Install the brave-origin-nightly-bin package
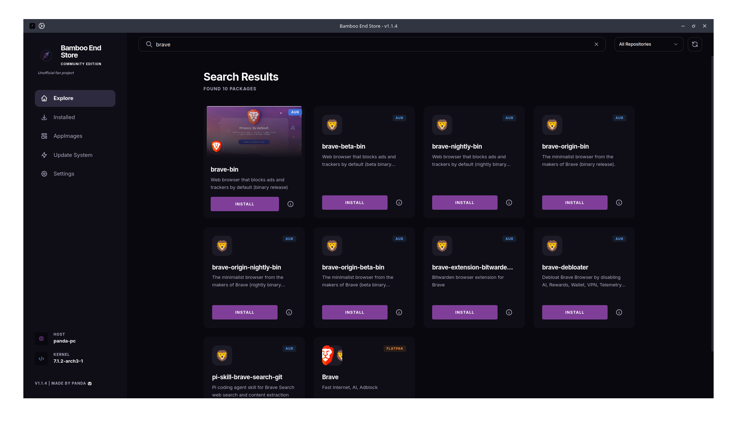The image size is (737, 426). 245,312
